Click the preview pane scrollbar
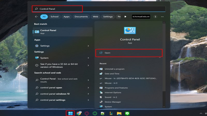 click(x=164, y=57)
